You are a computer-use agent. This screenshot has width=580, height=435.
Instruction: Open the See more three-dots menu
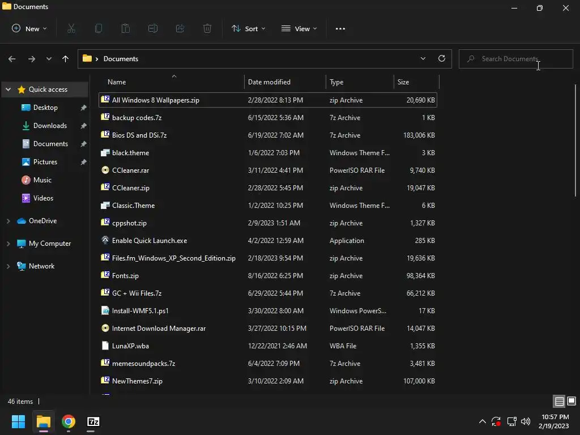[x=340, y=28]
